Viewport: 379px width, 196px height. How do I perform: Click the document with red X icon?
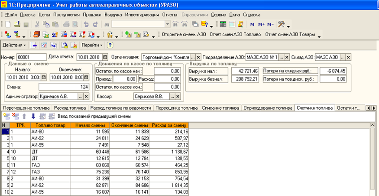pos(74,45)
